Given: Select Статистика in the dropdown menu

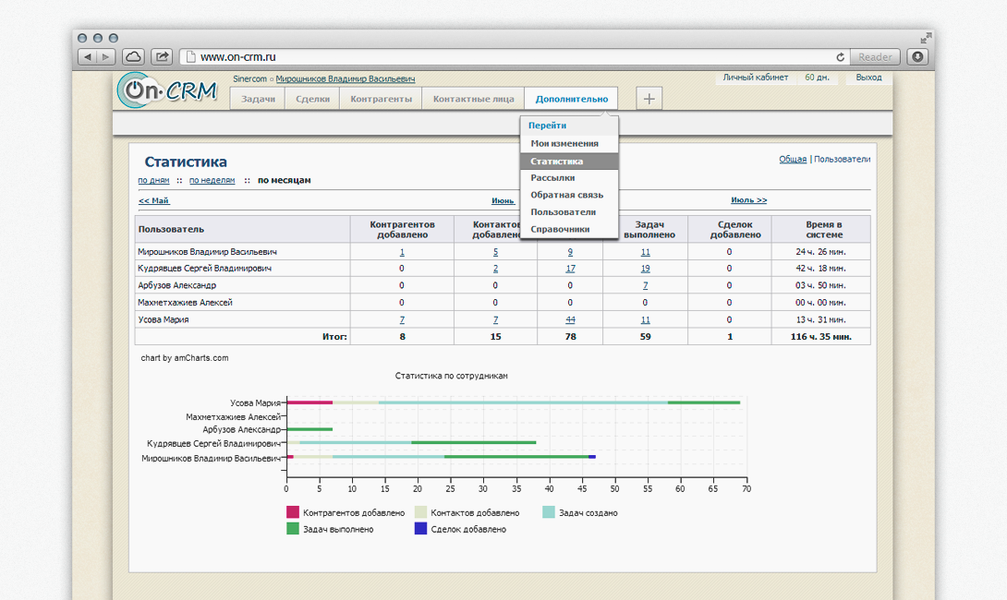Looking at the screenshot, I should 569,161.
